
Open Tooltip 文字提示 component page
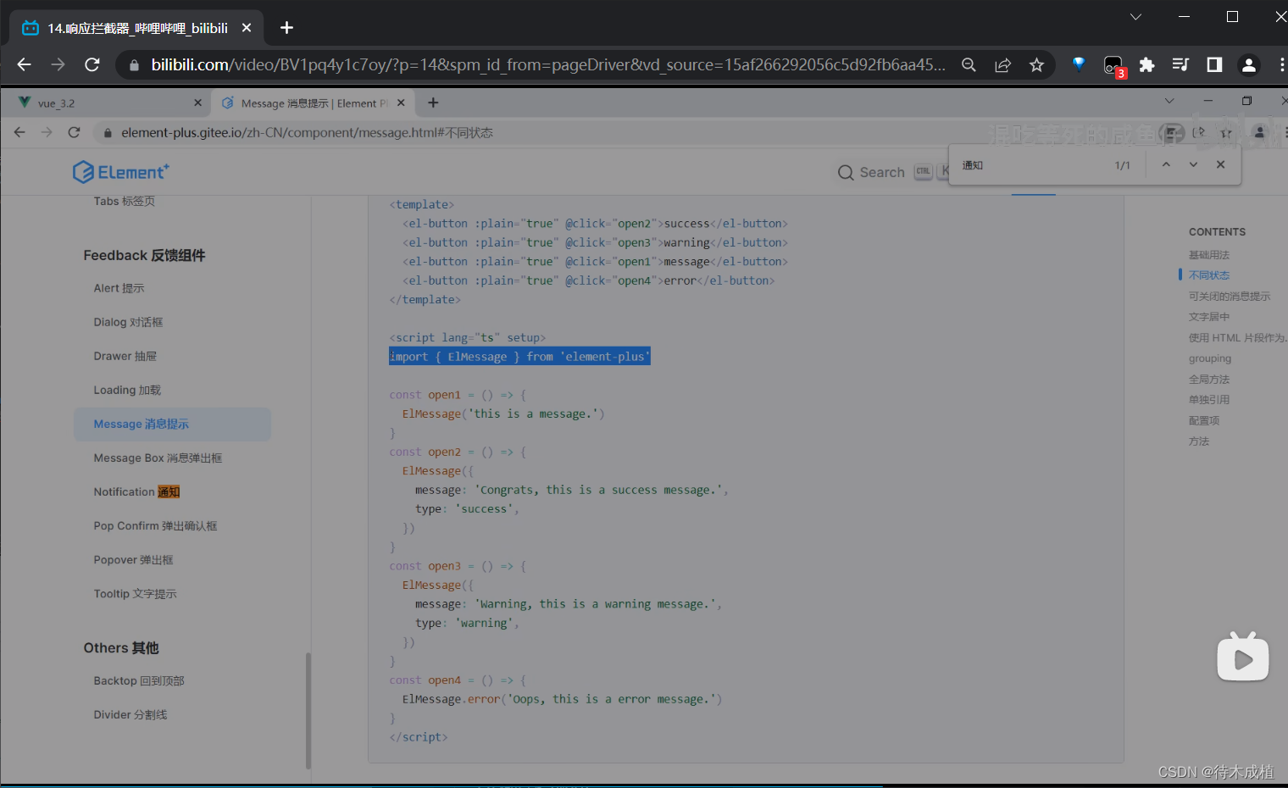pos(135,593)
